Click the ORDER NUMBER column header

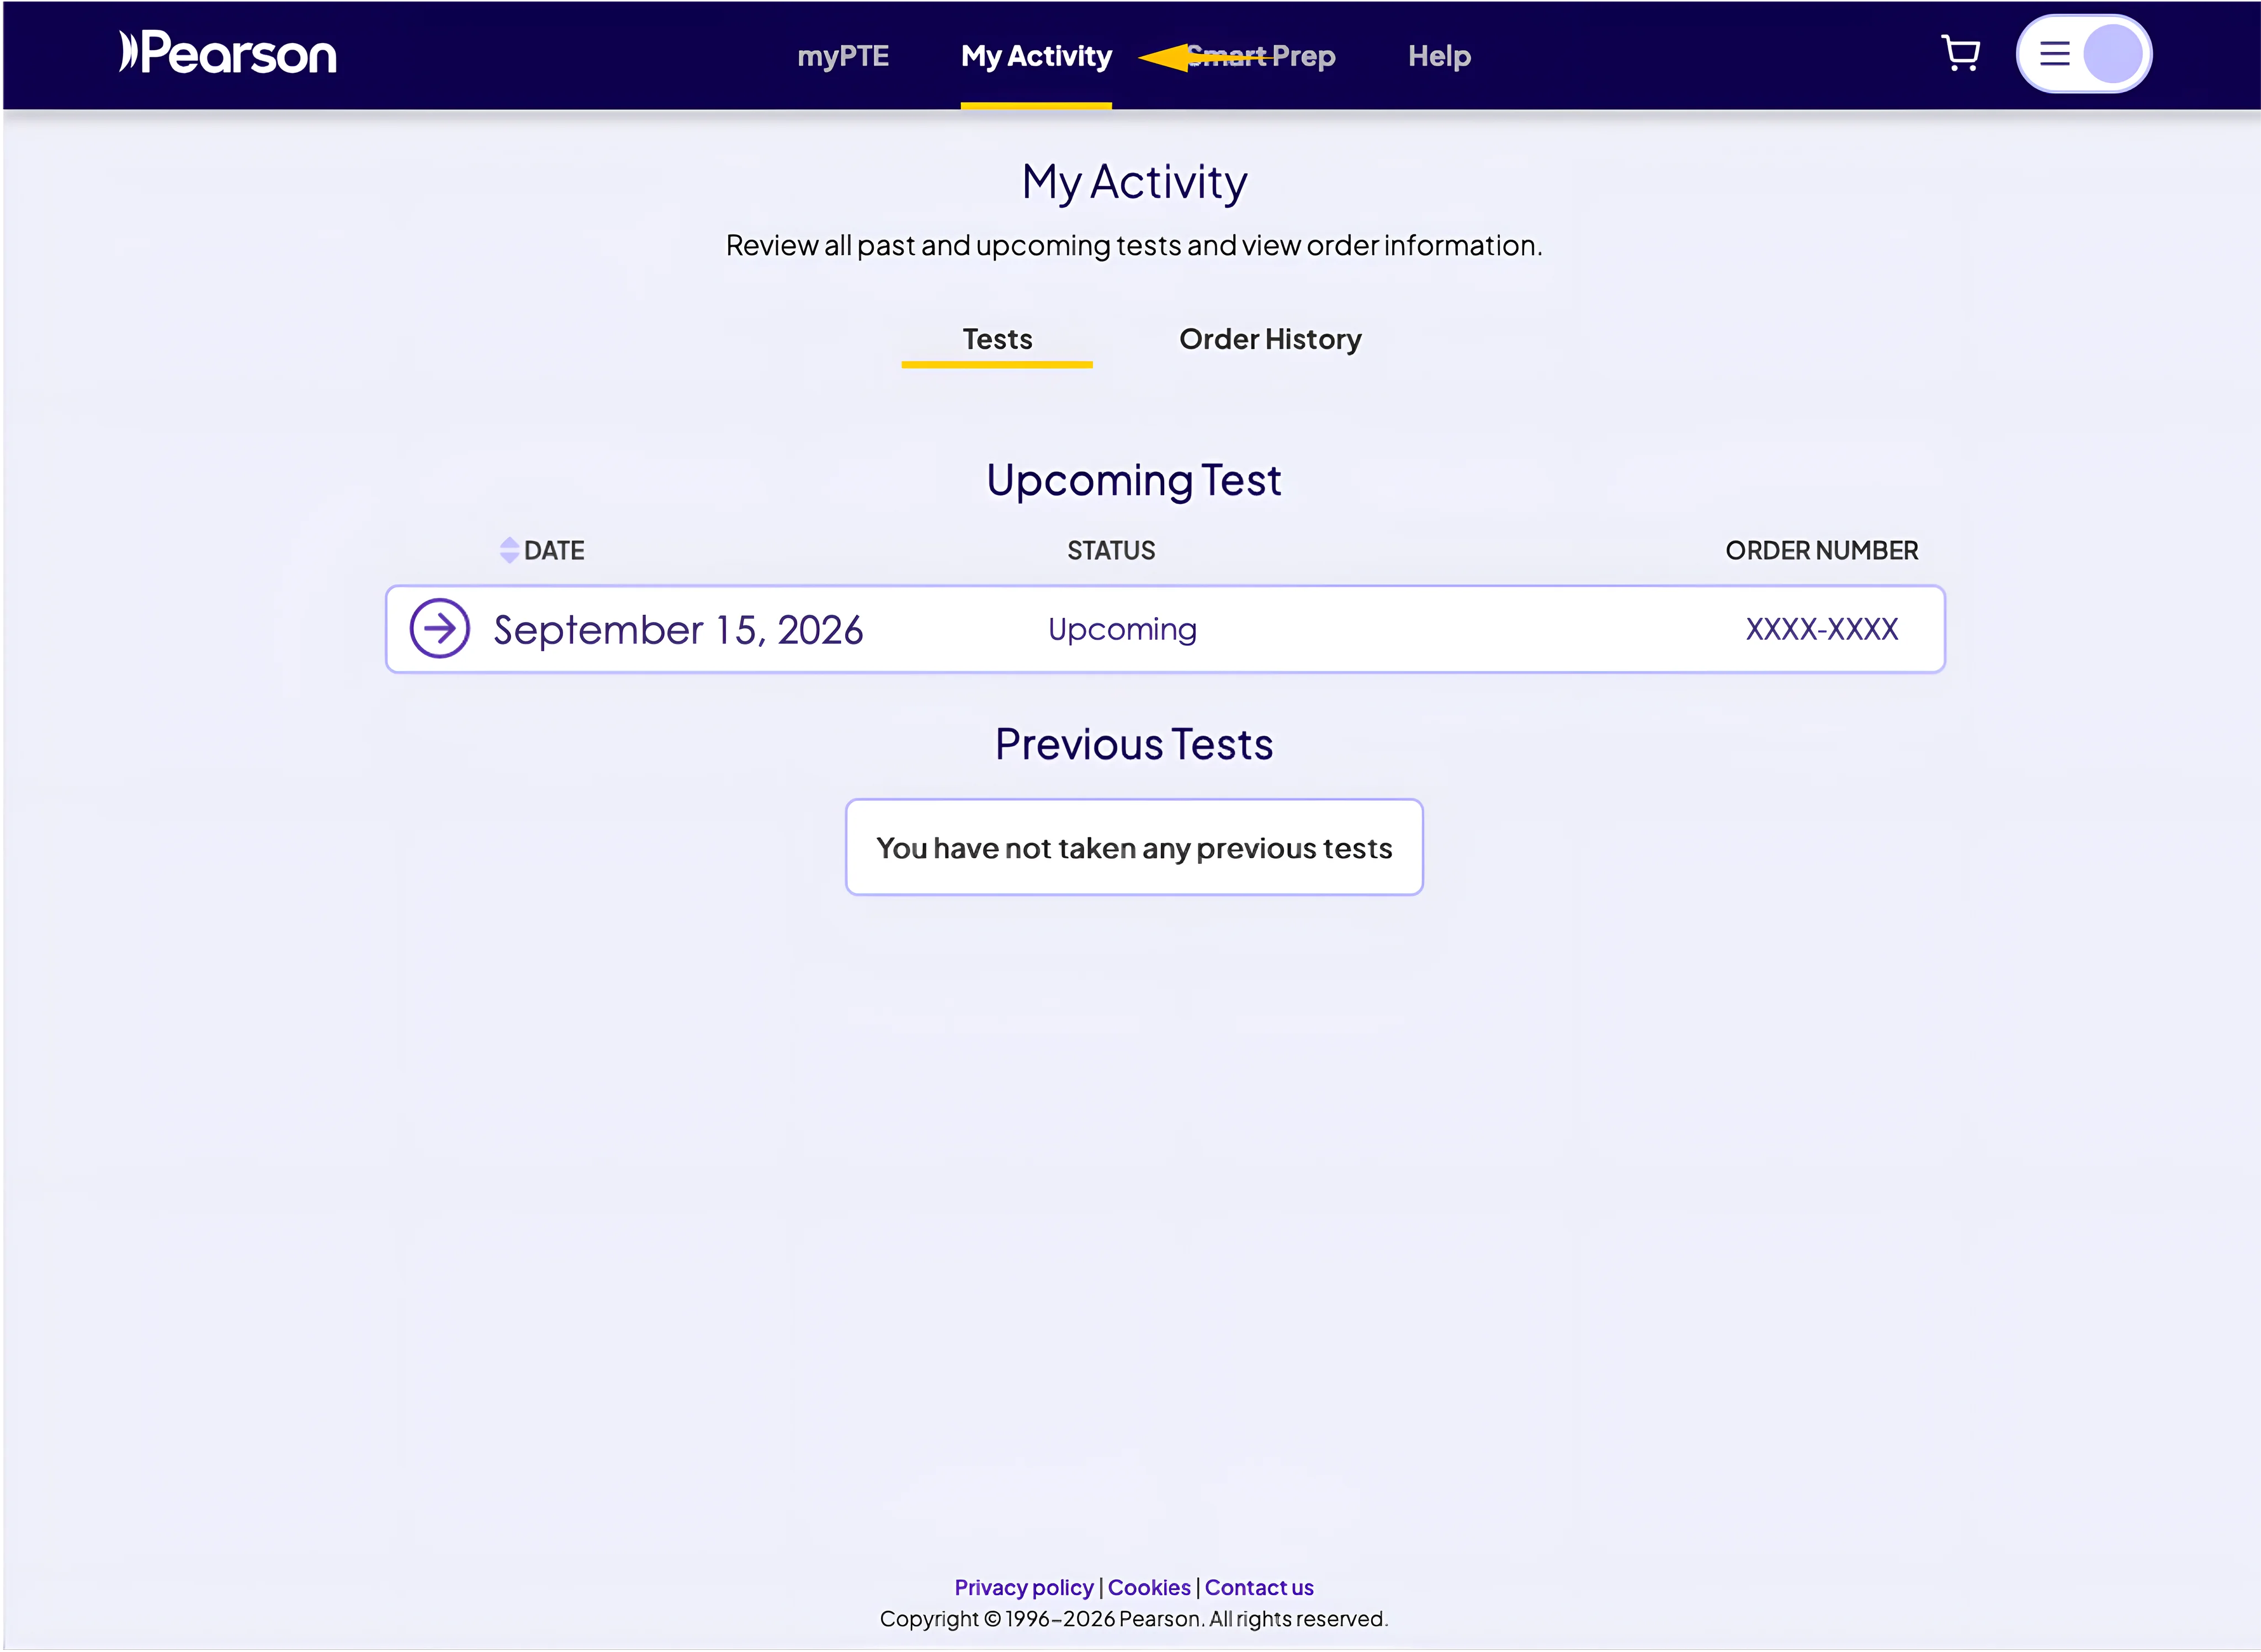point(1821,550)
